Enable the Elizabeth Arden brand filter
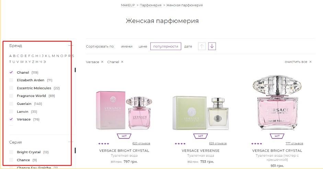This screenshot has height=169, width=323. point(11,80)
